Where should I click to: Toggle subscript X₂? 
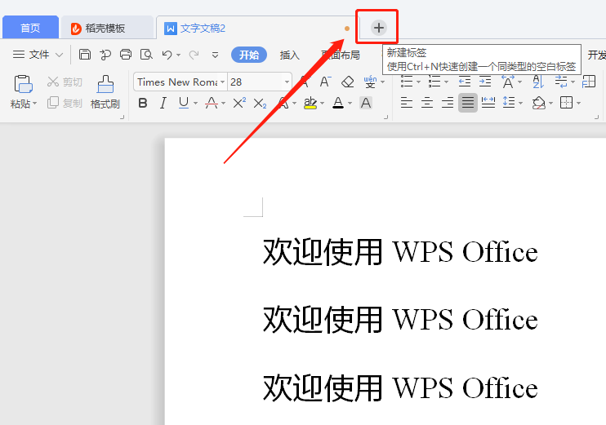point(260,103)
